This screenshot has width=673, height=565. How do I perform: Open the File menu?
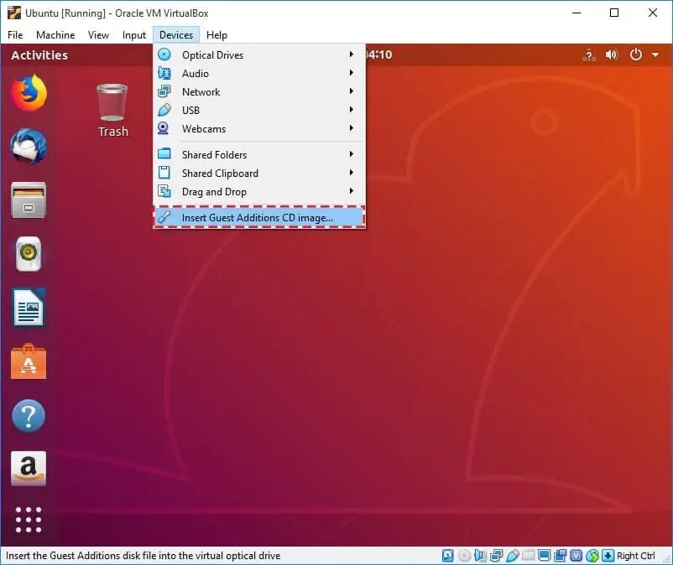(15, 35)
